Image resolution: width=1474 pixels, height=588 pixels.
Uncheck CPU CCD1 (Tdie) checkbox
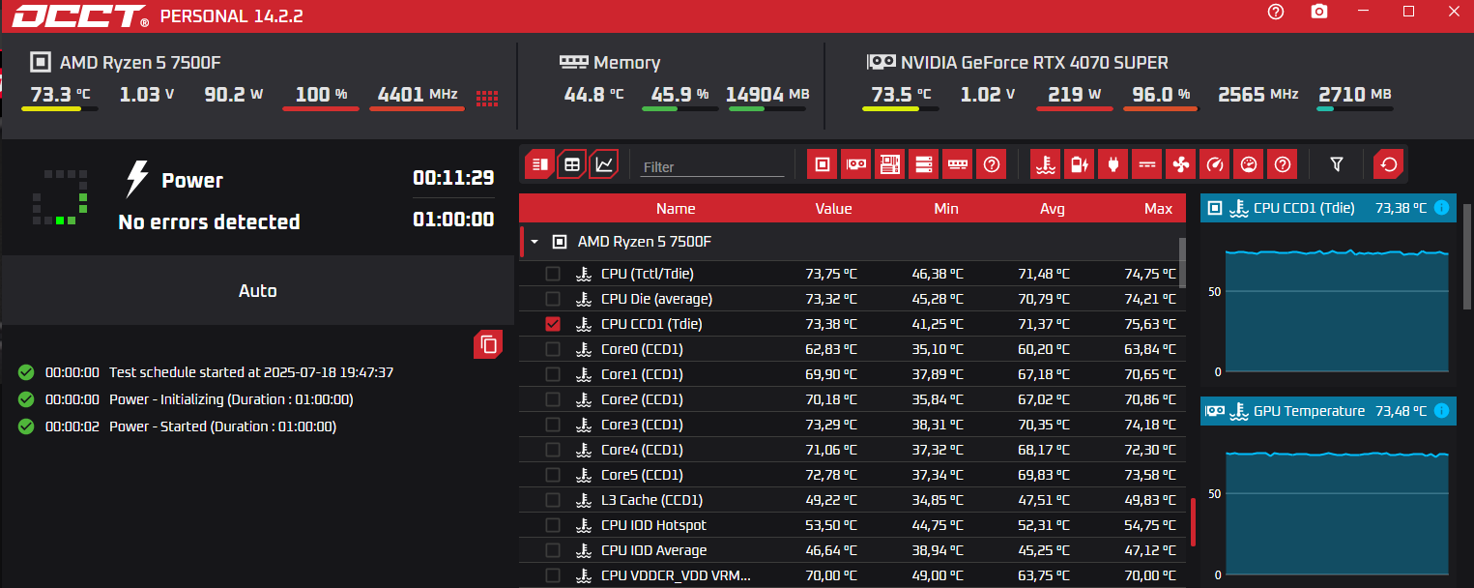tap(553, 324)
